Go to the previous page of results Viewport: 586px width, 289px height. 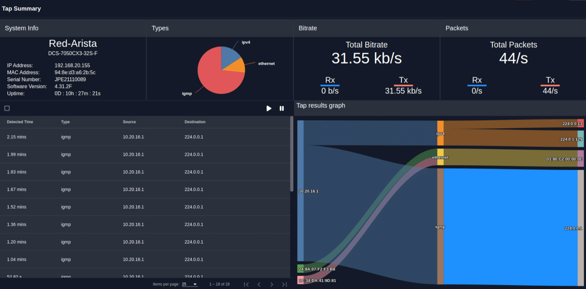[259, 284]
